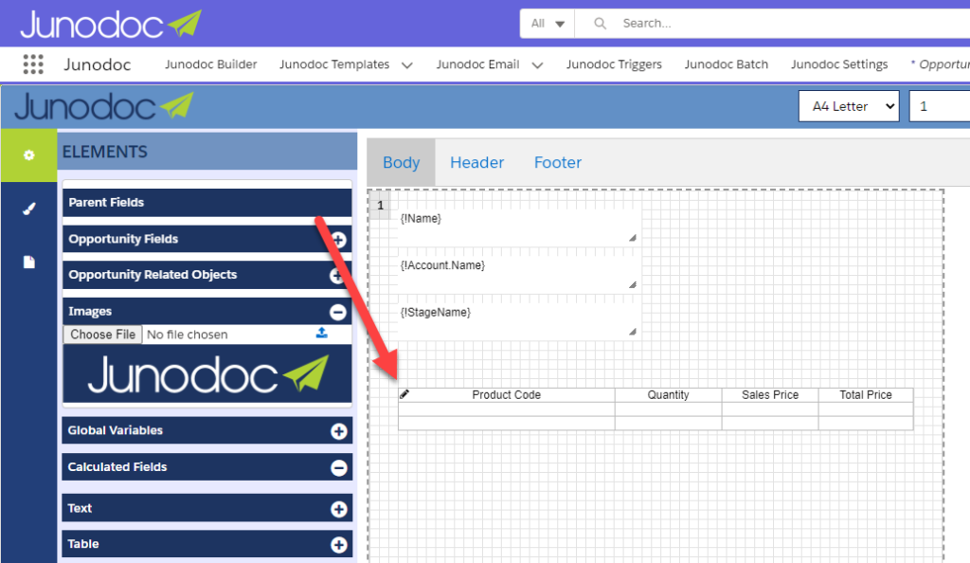
Task: Switch to the Header tab
Action: (477, 162)
